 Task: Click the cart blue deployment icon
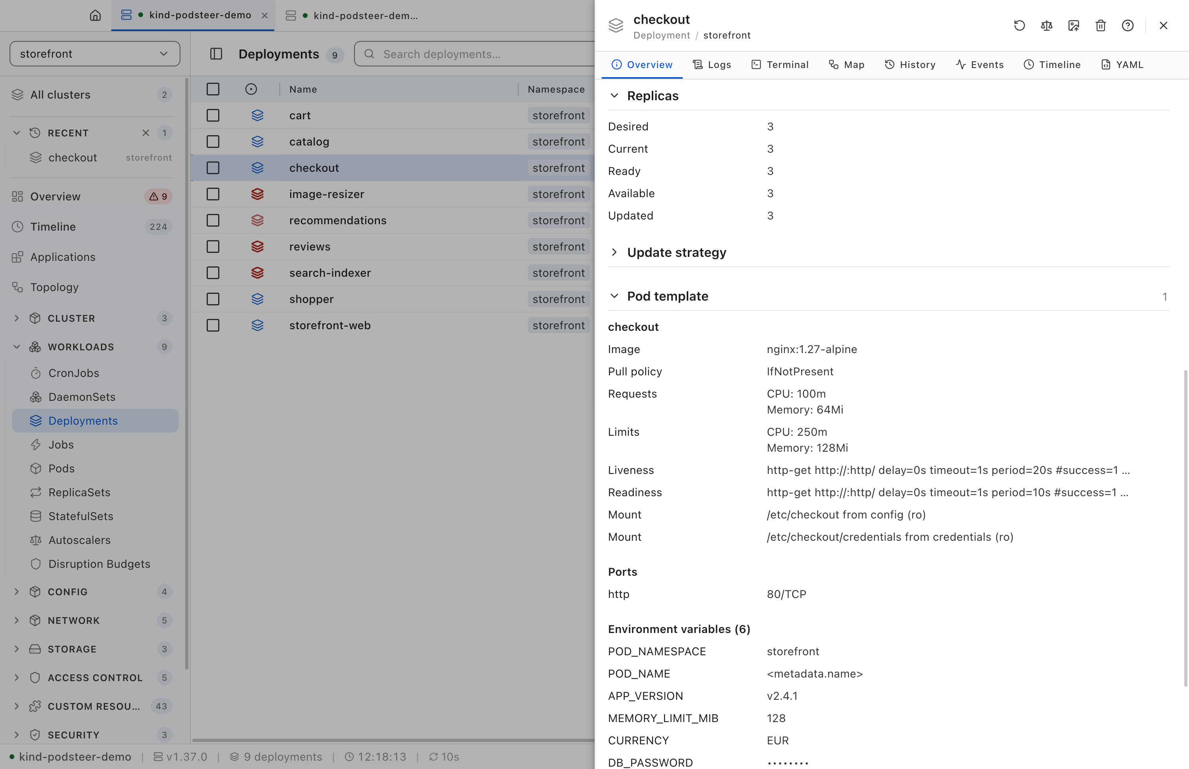258,115
